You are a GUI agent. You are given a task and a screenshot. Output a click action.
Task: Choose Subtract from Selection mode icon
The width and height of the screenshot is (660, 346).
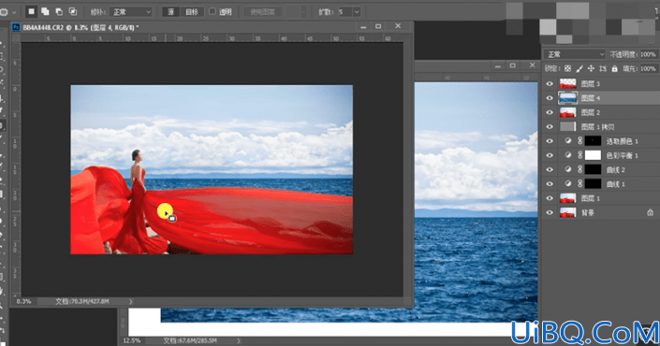pyautogui.click(x=59, y=12)
